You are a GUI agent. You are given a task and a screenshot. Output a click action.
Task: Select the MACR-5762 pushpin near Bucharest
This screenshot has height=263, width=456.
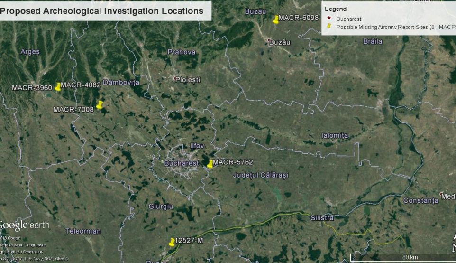click(210, 164)
